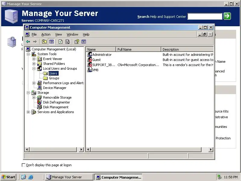
Task: Toggle Show/Hide Console Tree toolbar icon
Action: pyautogui.click(x=51, y=42)
